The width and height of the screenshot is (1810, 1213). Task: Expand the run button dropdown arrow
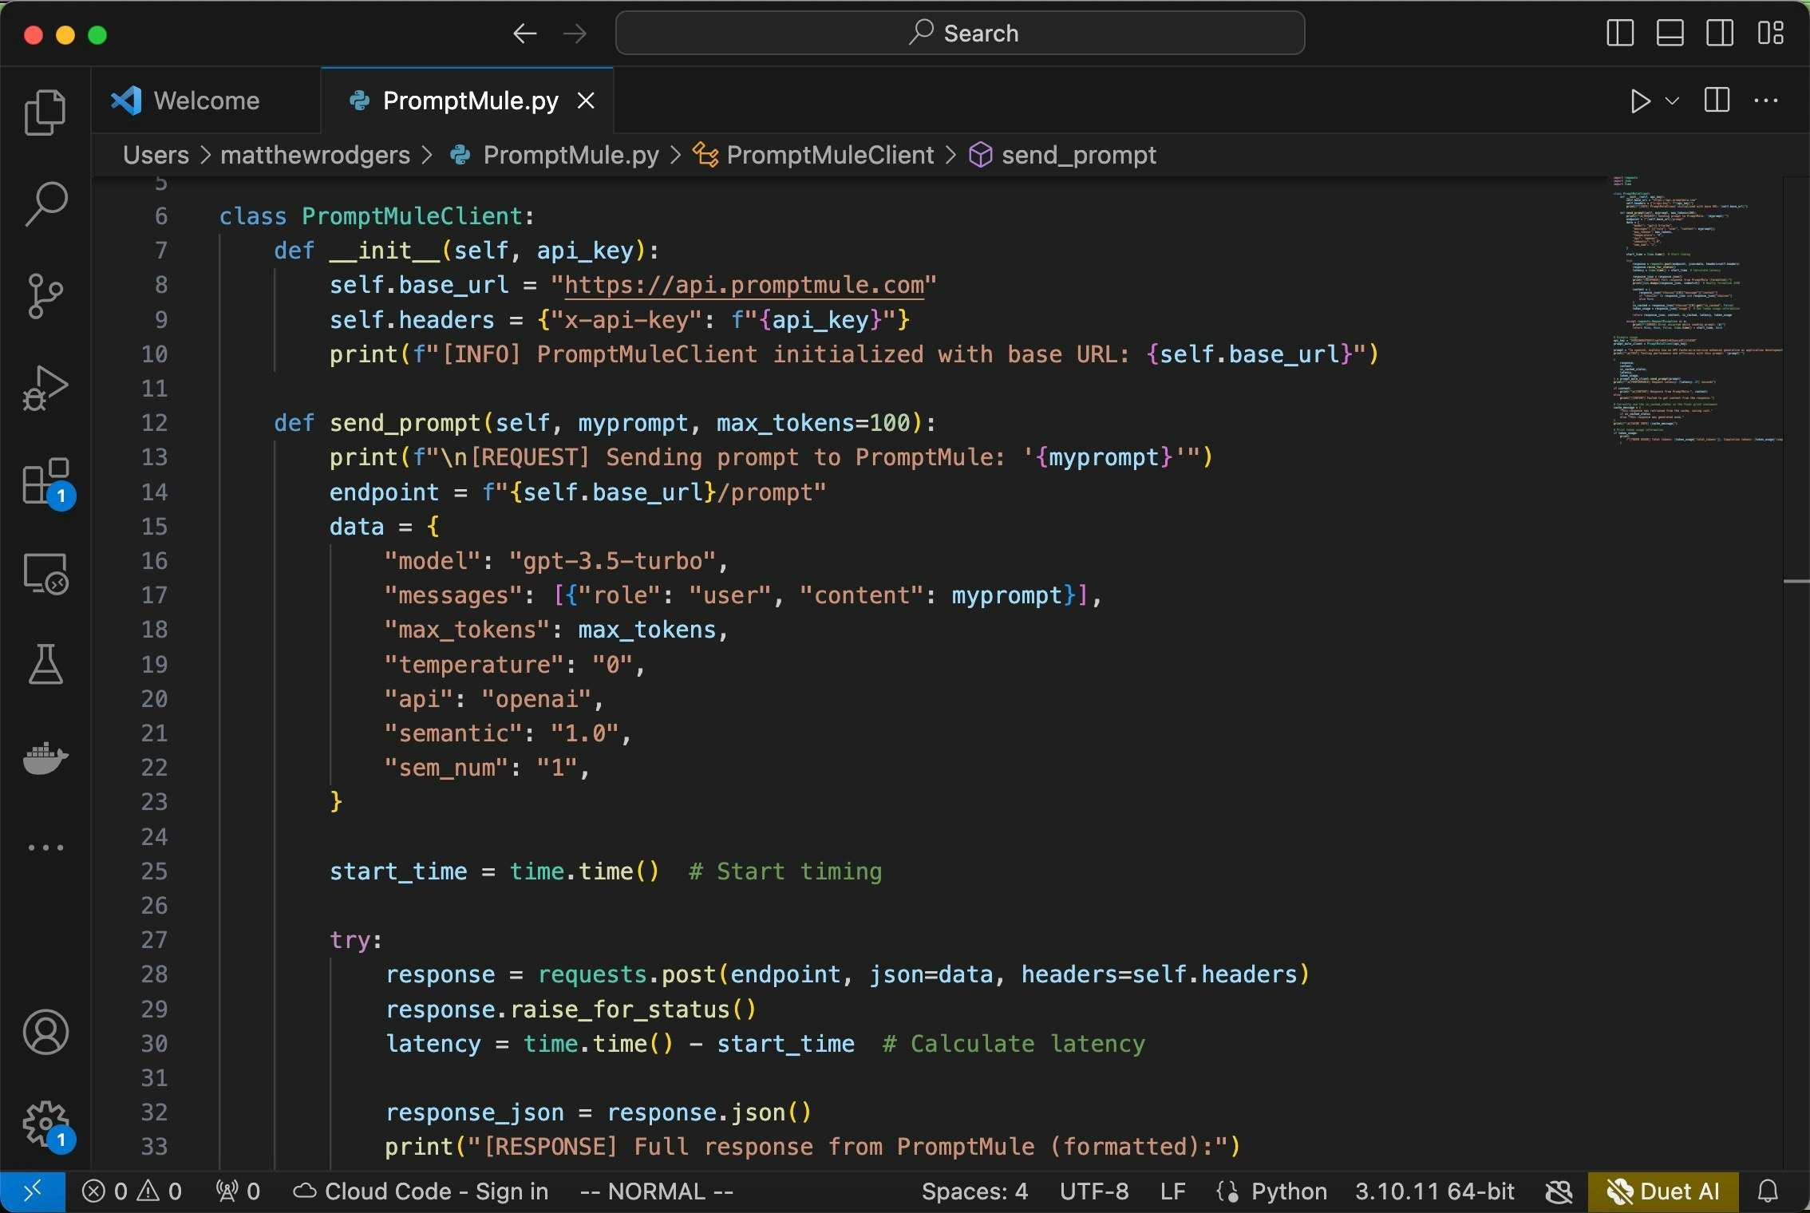[x=1673, y=101]
